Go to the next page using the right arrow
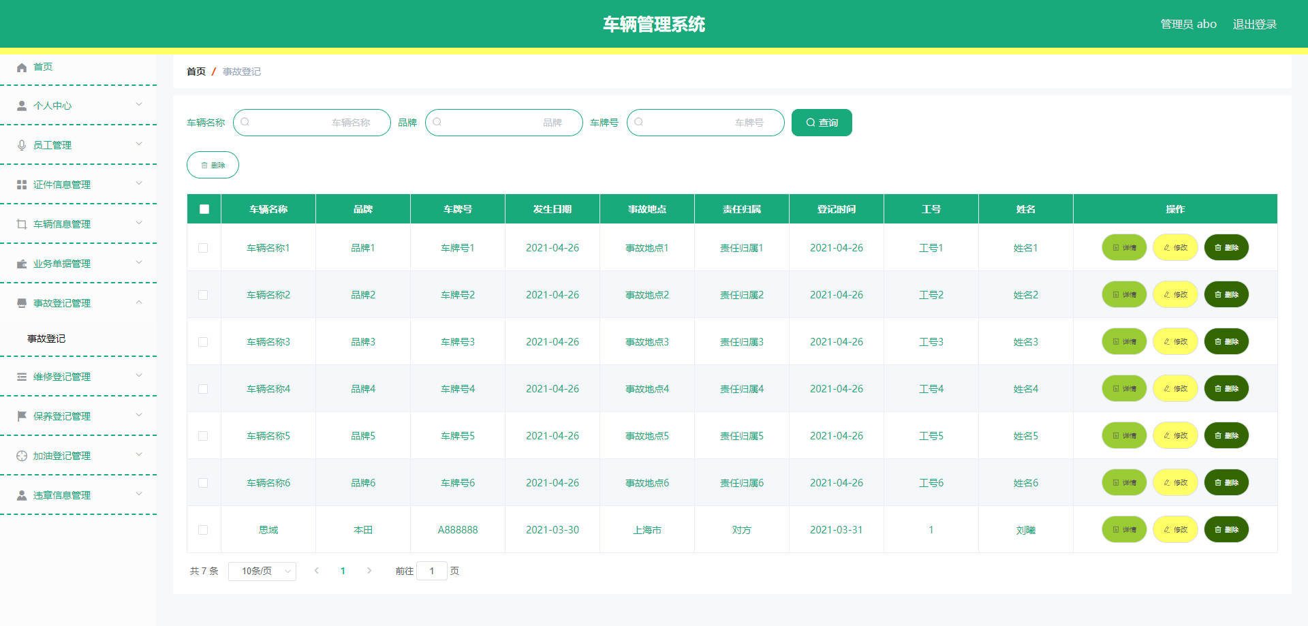This screenshot has height=626, width=1308. point(369,572)
